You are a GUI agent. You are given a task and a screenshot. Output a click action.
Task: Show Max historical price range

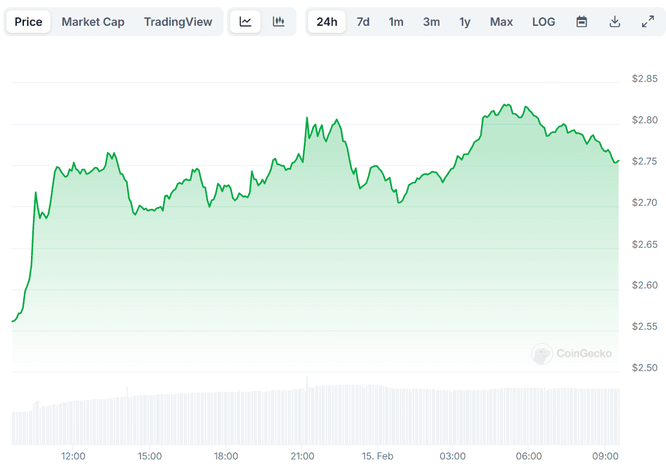(501, 22)
